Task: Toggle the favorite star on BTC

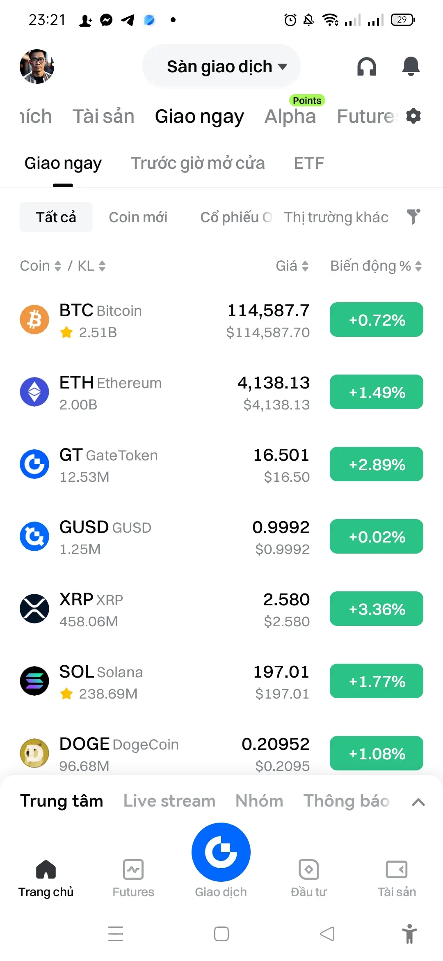Action: (x=66, y=332)
